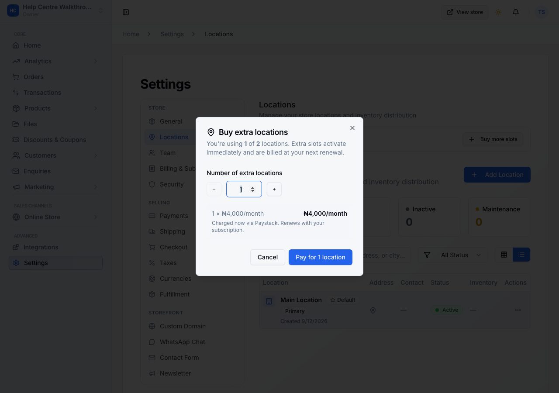The image size is (559, 393).
Task: Switch to list view icon
Action: click(521, 255)
